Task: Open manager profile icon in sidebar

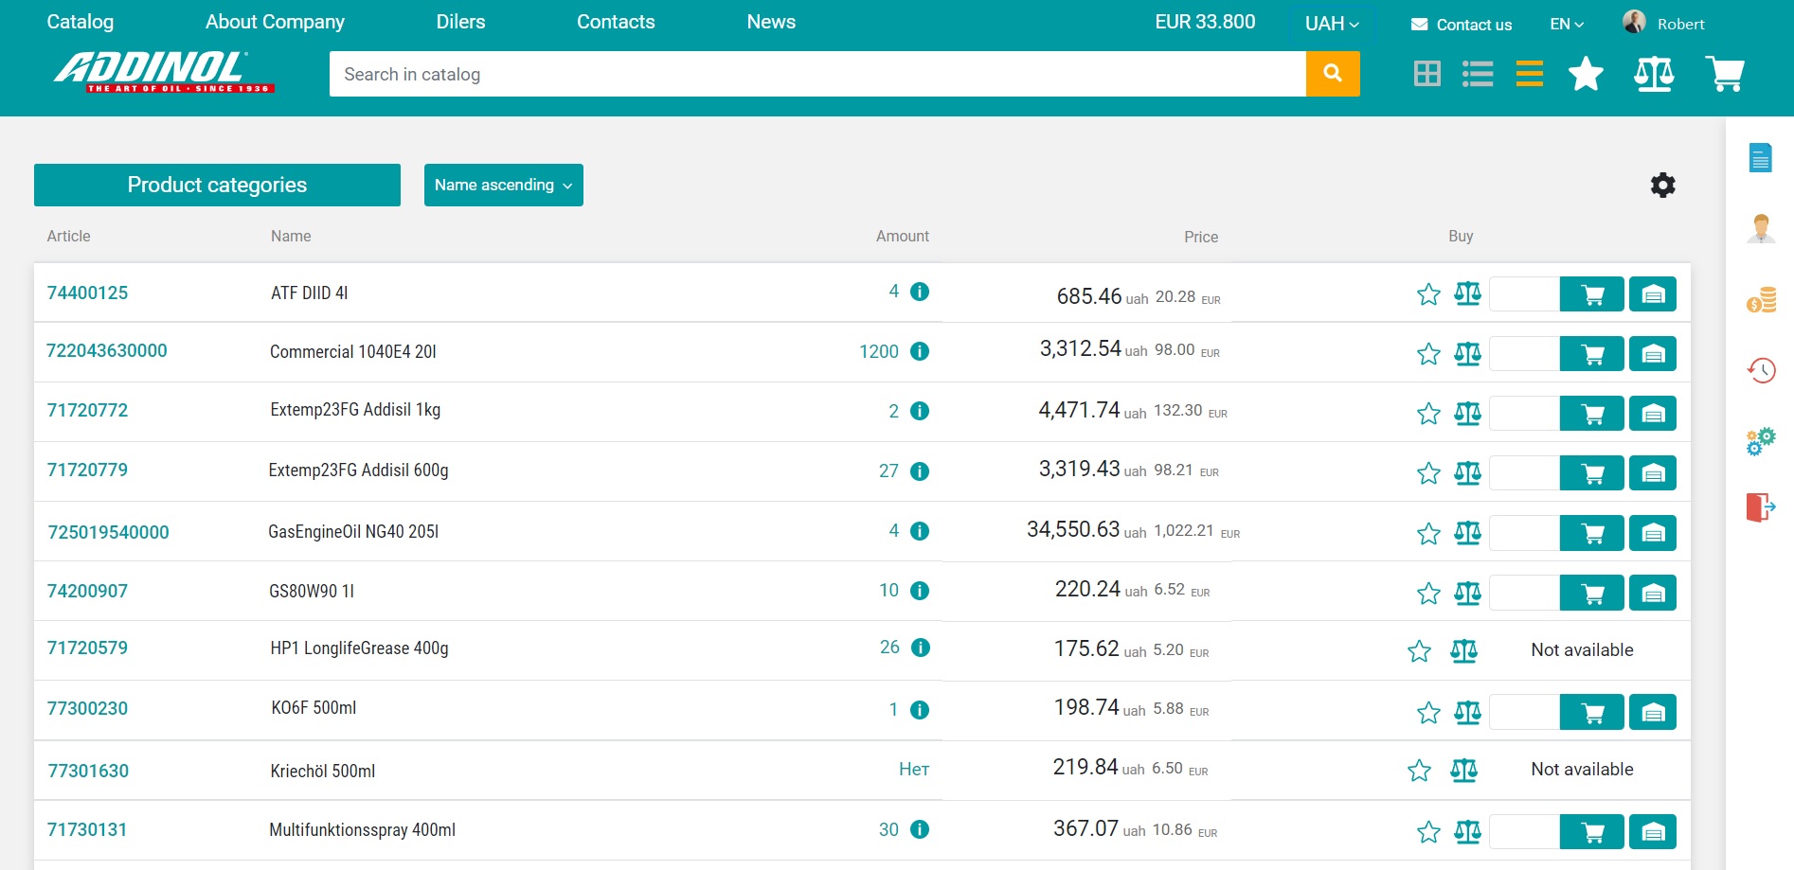Action: [1761, 229]
